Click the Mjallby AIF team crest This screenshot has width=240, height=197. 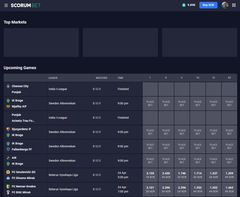tap(8, 106)
